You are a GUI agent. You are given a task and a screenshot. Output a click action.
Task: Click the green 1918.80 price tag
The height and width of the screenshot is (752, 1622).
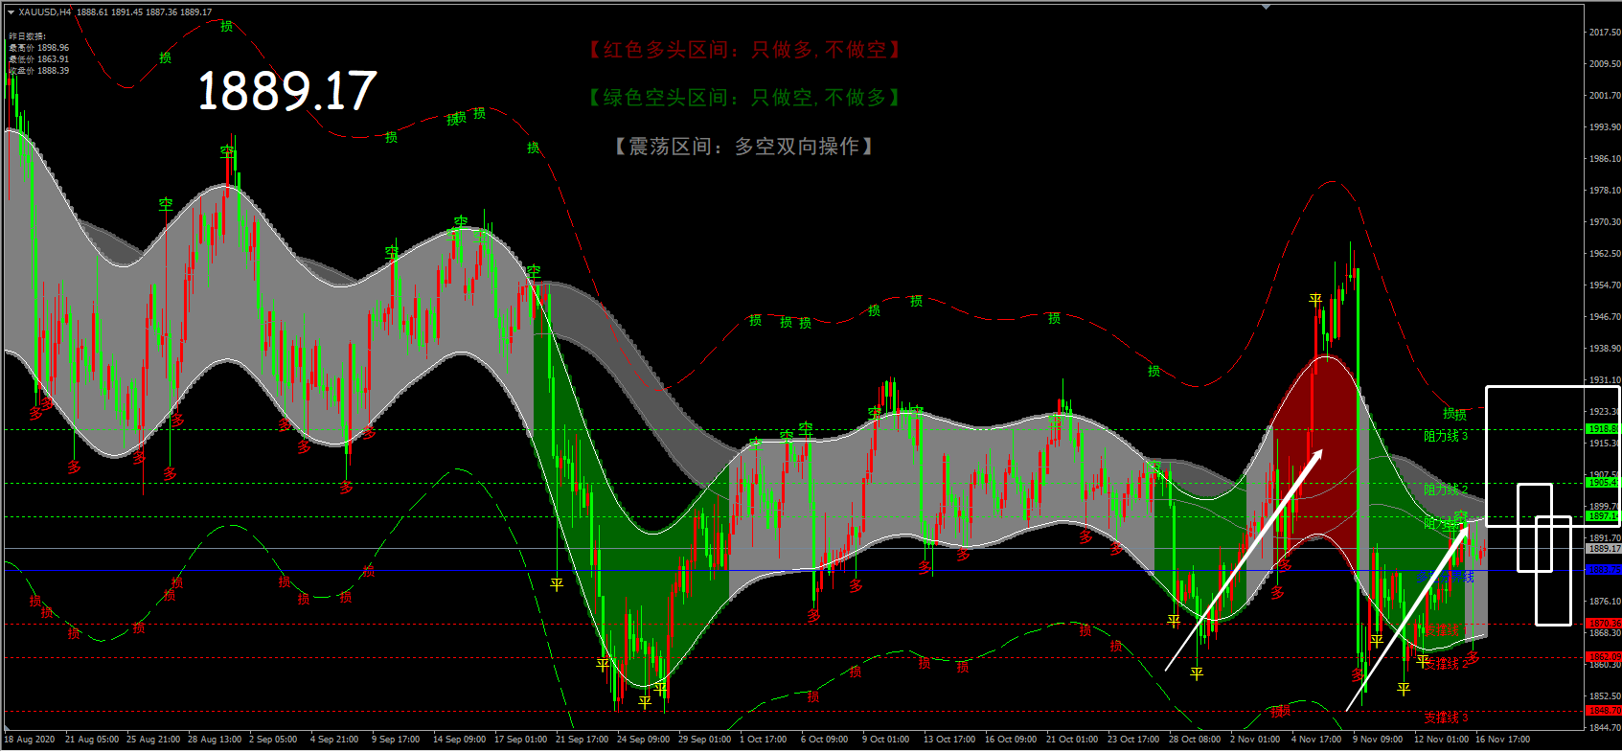pos(1604,429)
